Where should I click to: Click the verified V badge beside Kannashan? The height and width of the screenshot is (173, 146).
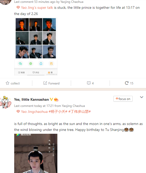[51, 99]
